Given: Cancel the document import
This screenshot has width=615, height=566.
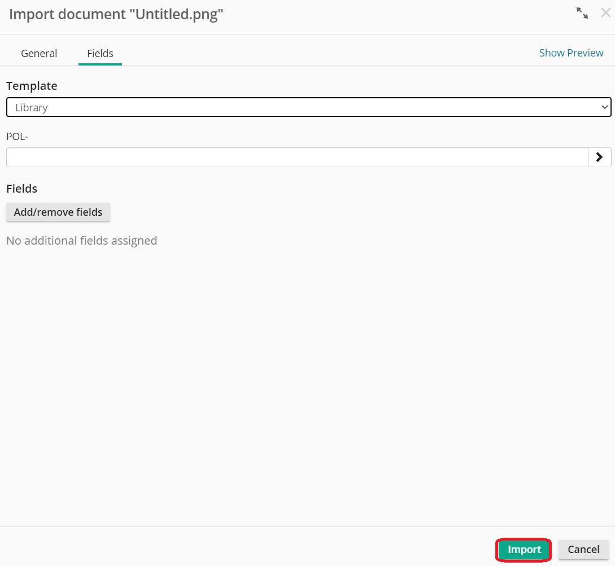Looking at the screenshot, I should click(x=583, y=549).
